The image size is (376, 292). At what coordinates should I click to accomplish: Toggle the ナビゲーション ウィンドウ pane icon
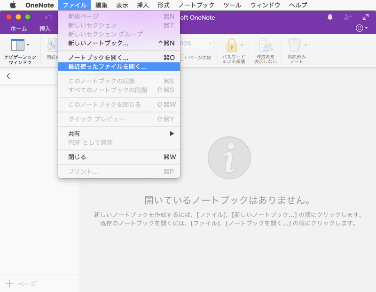click(18, 45)
